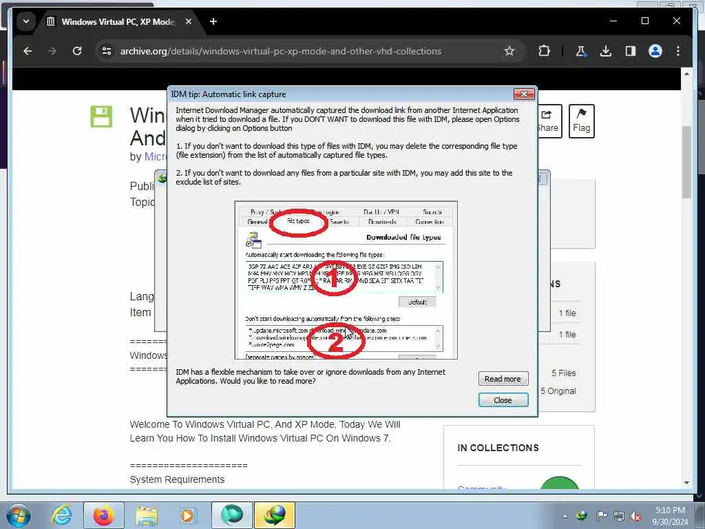Click the red X on IDM tip title bar
705x529 pixels.
(524, 94)
